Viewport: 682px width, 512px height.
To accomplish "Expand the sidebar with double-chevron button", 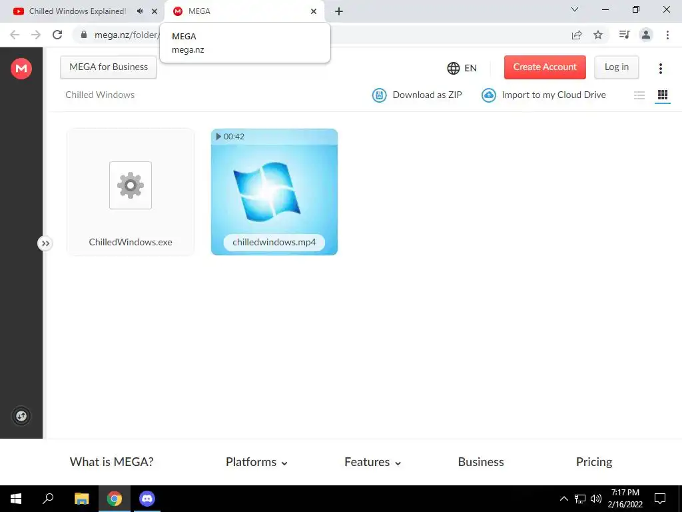I will click(45, 243).
